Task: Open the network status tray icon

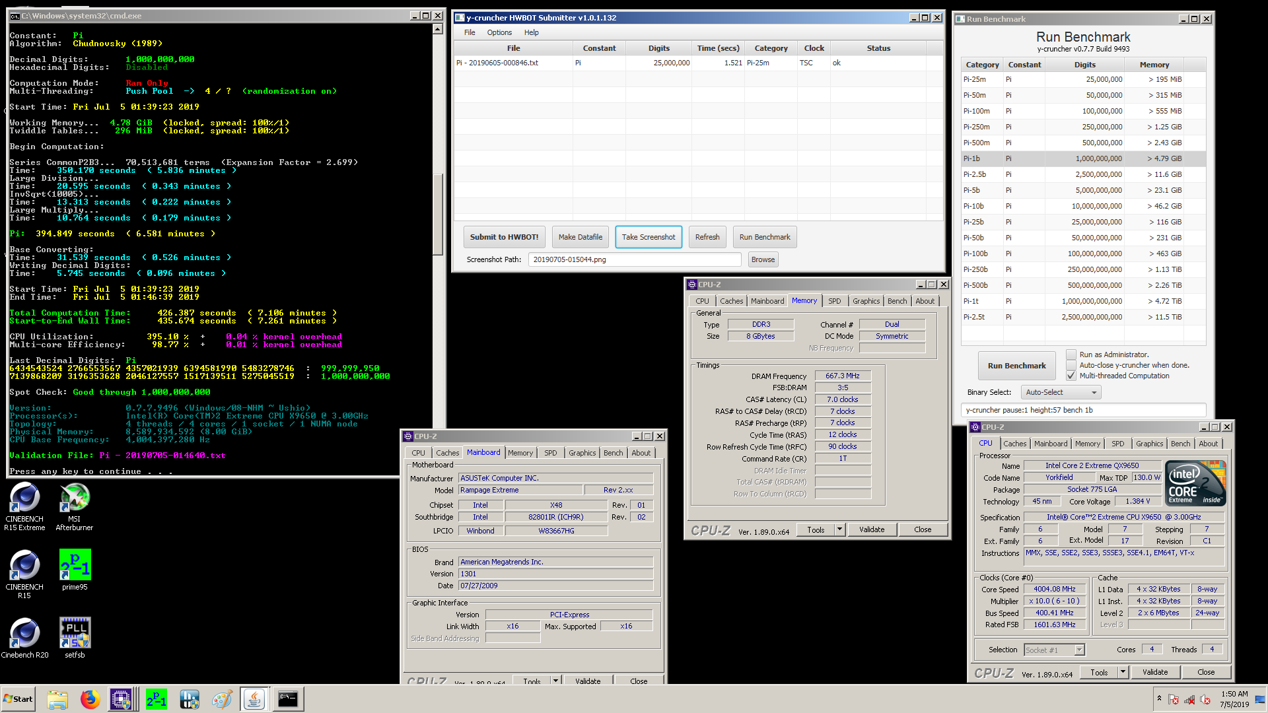Action: click(1189, 699)
